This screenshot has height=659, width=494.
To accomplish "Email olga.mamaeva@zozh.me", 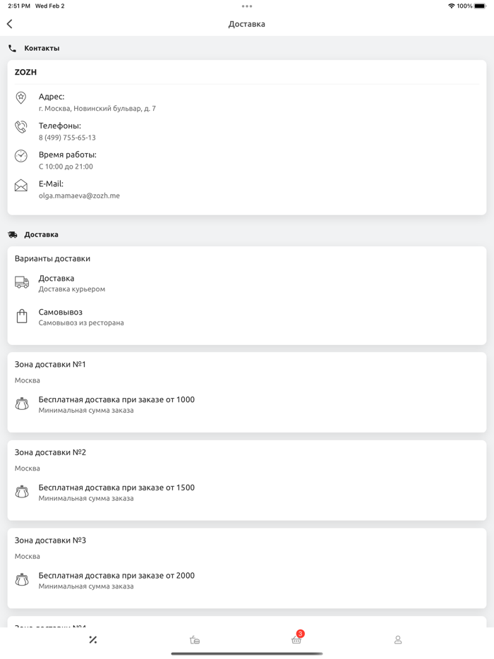I will coord(79,195).
